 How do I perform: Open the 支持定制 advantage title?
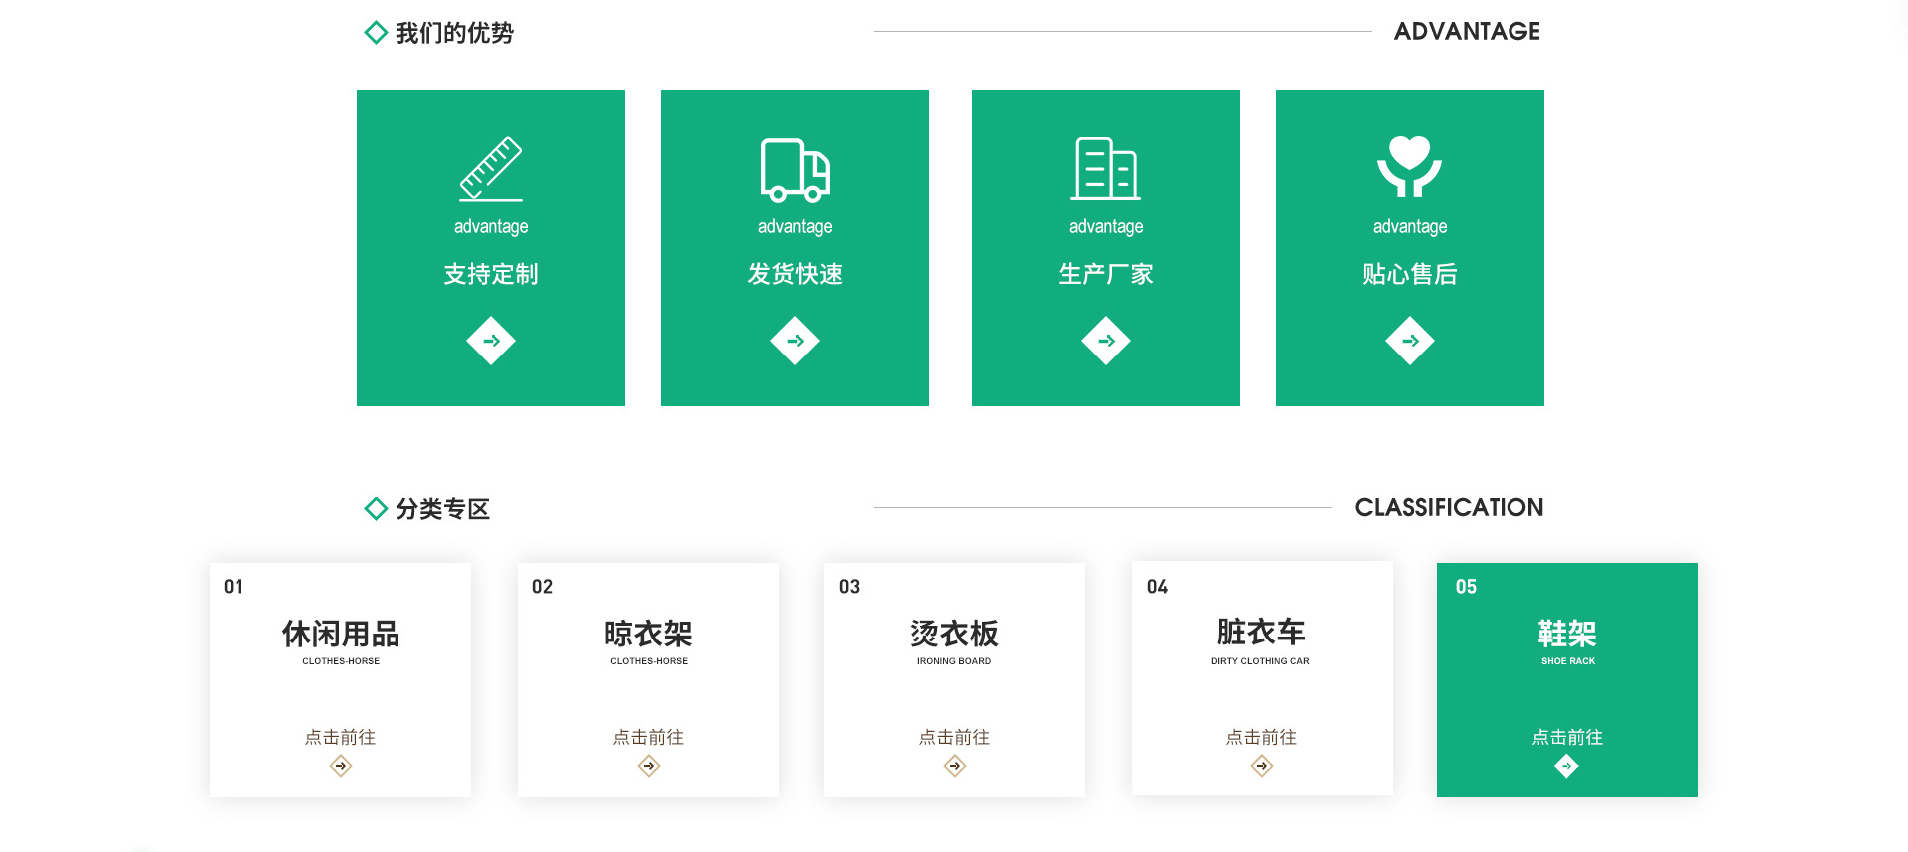click(491, 274)
